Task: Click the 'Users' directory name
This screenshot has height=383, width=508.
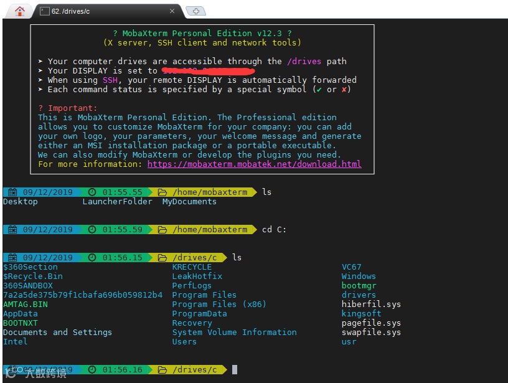Action: tap(184, 342)
